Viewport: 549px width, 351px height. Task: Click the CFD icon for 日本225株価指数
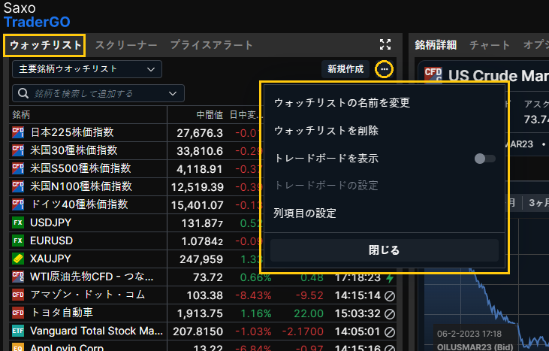pyautogui.click(x=18, y=132)
